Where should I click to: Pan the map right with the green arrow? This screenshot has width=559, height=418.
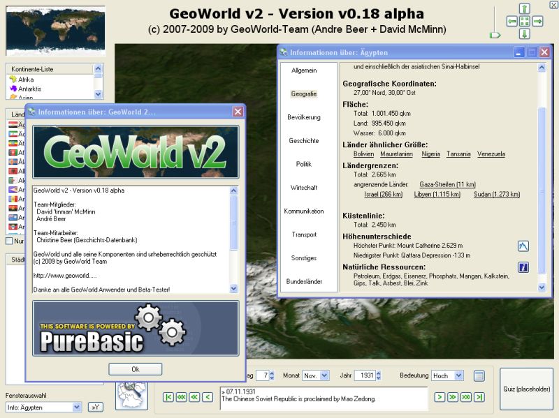pyautogui.click(x=537, y=22)
